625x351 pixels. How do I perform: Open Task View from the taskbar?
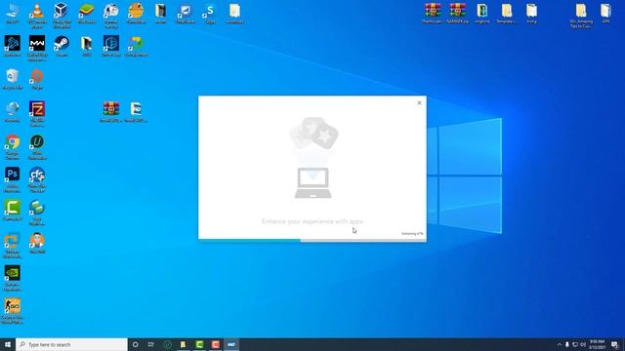pos(151,344)
